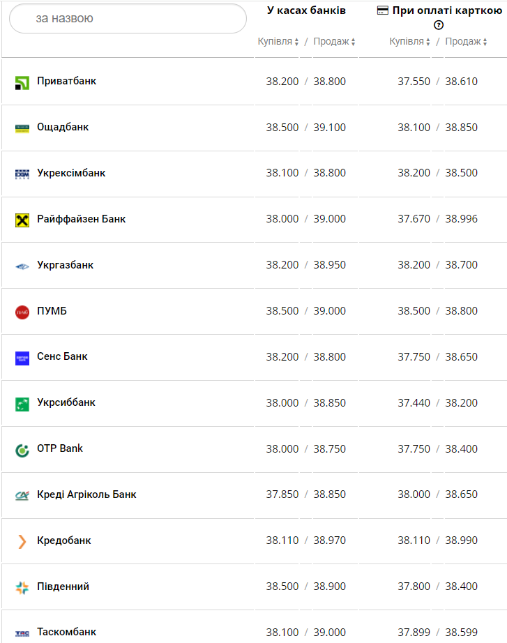Click the Райффайзен Банк logo icon

[22, 220]
